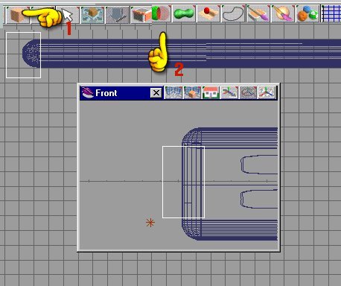
Task: Click the red asterisk marker in Front view
Action: pyautogui.click(x=150, y=223)
